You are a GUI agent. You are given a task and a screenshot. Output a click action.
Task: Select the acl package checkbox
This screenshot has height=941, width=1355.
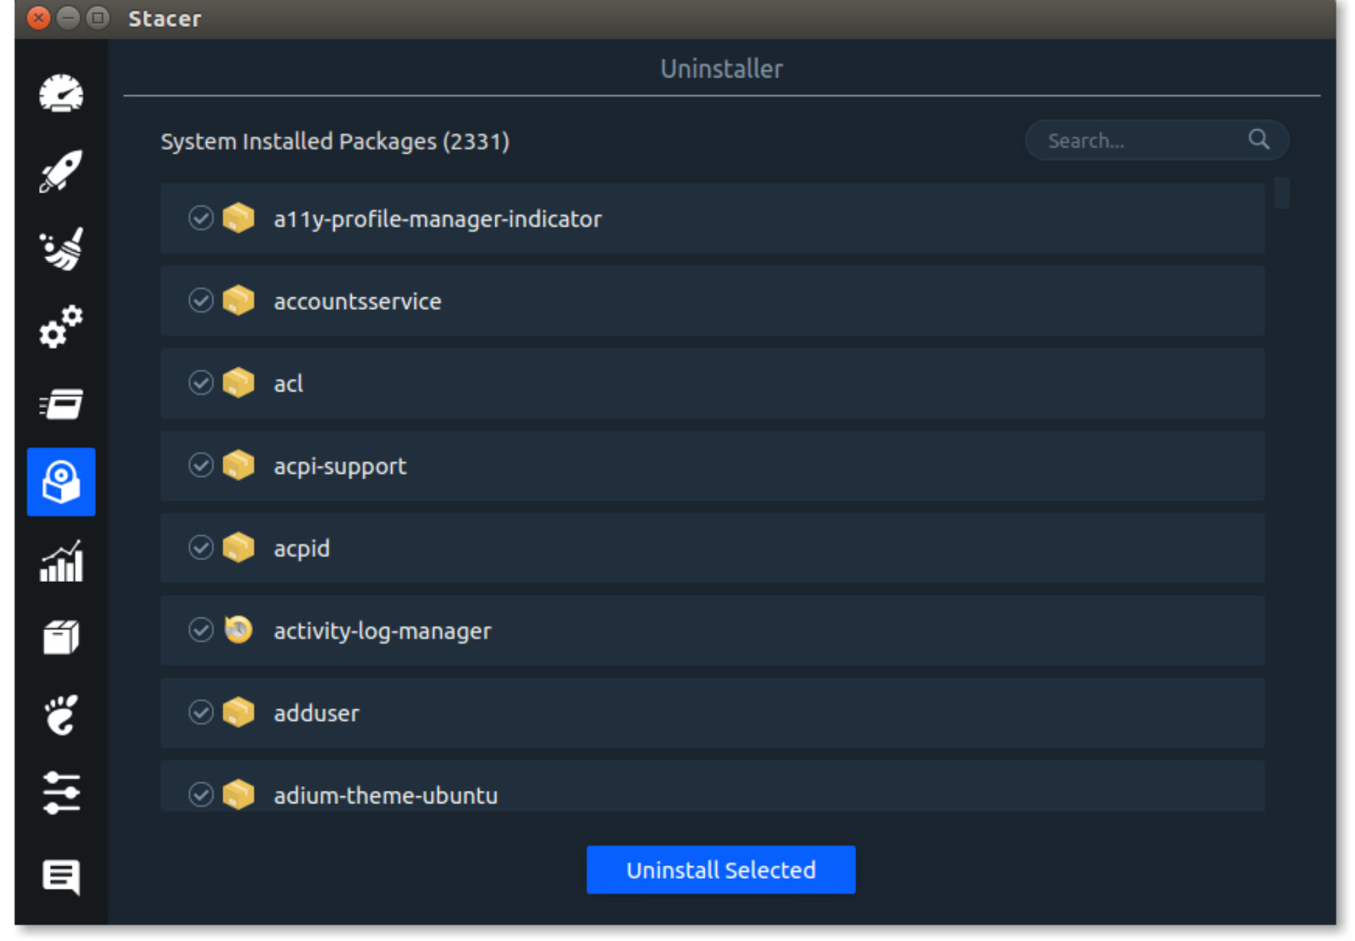tap(201, 382)
